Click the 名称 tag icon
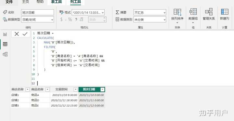Image resolution: width=234 pixels, height=121 pixels. point(5,12)
